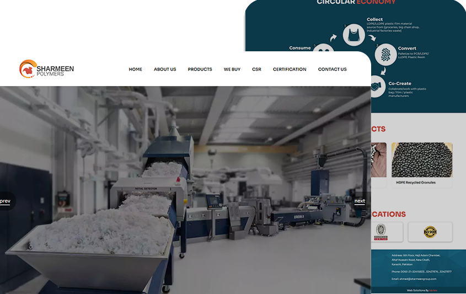
Task: Open the CONTACT US page
Action: tap(332, 70)
